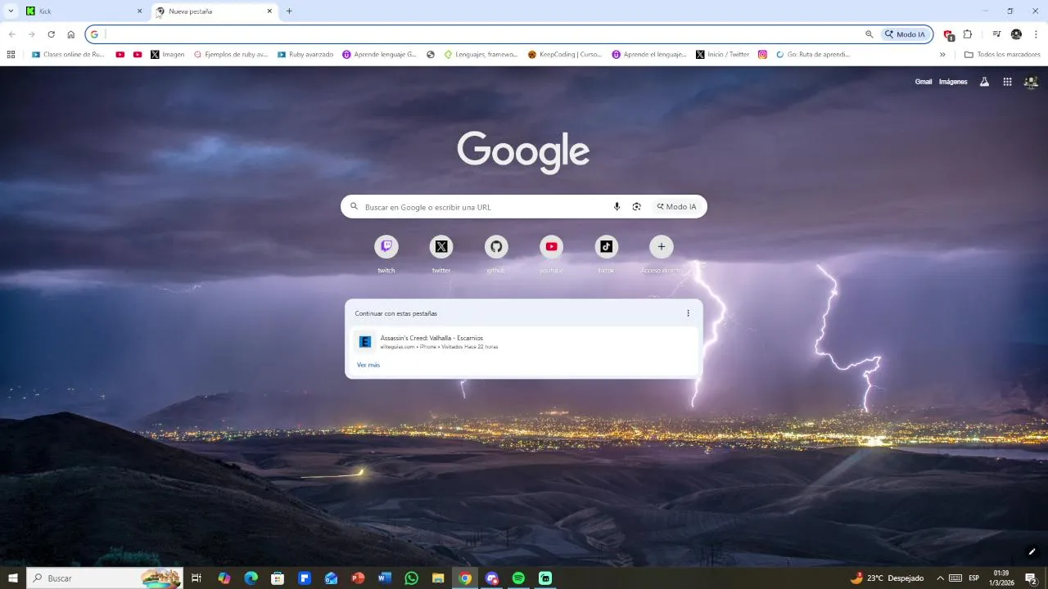Open the Go: Ruta de aprendi... bookmark
The height and width of the screenshot is (589, 1048).
tap(813, 55)
